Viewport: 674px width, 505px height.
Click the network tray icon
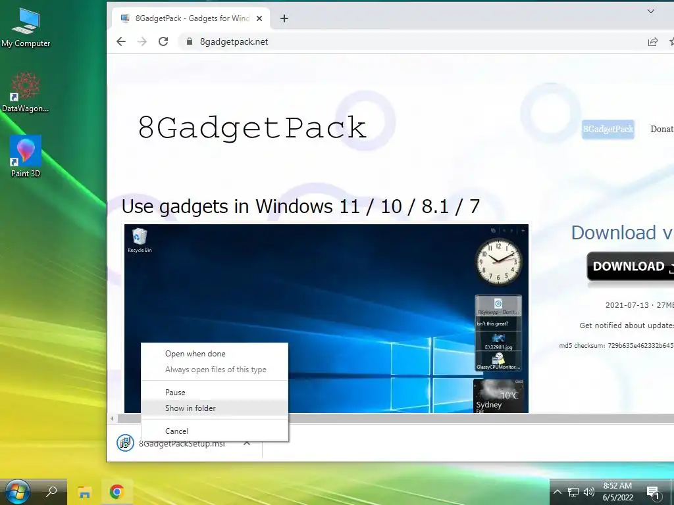click(x=573, y=492)
